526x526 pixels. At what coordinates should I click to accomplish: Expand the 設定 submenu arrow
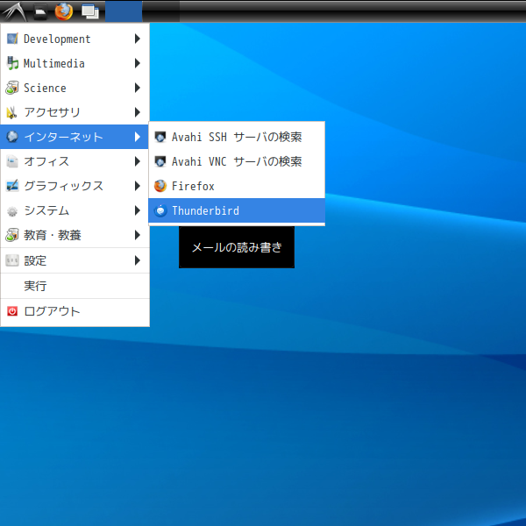(138, 260)
